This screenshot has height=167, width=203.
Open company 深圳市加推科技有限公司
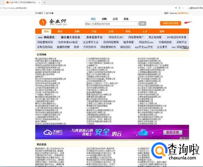click(x=97, y=88)
